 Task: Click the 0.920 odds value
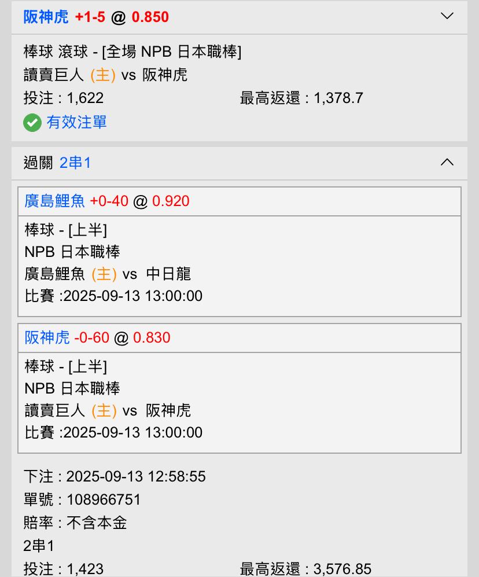171,201
